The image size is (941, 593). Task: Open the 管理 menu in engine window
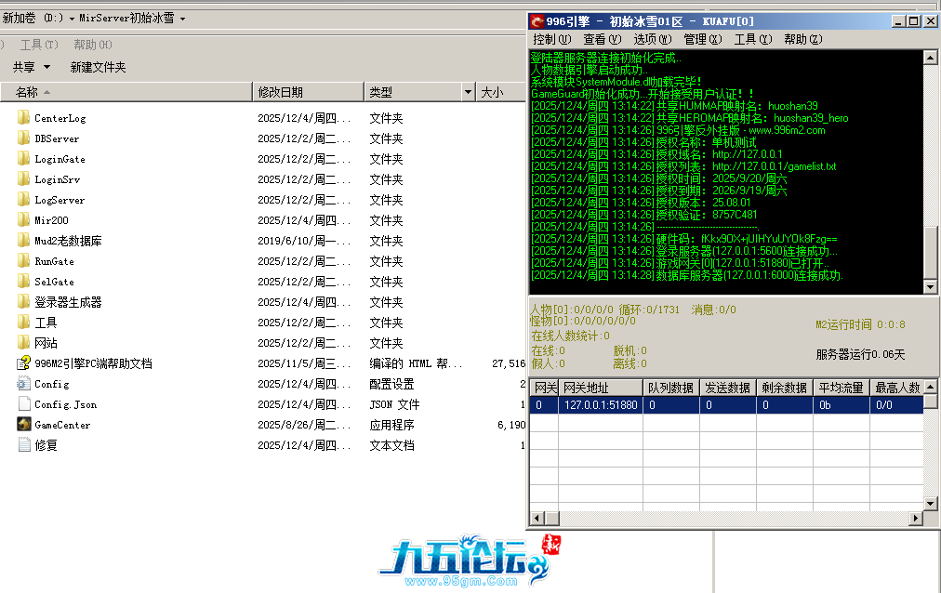pyautogui.click(x=702, y=39)
